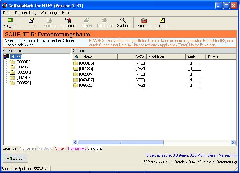Click folder icon of [007AD7] in file list
This screenshot has width=240, height=173.
point(76,80)
